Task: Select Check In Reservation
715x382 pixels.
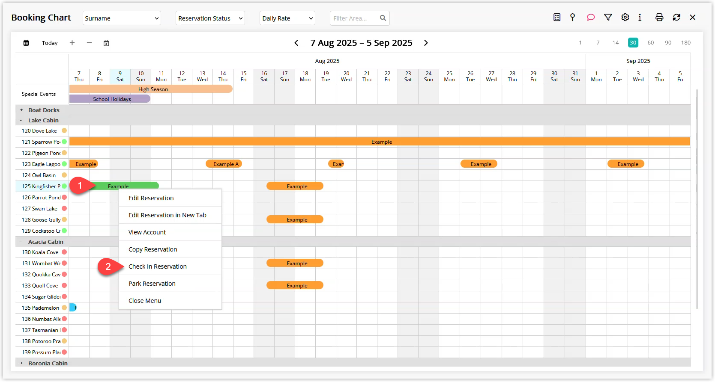Action: (170, 267)
